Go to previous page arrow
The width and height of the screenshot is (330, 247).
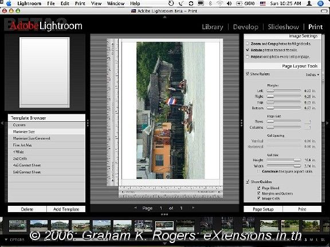135,208
